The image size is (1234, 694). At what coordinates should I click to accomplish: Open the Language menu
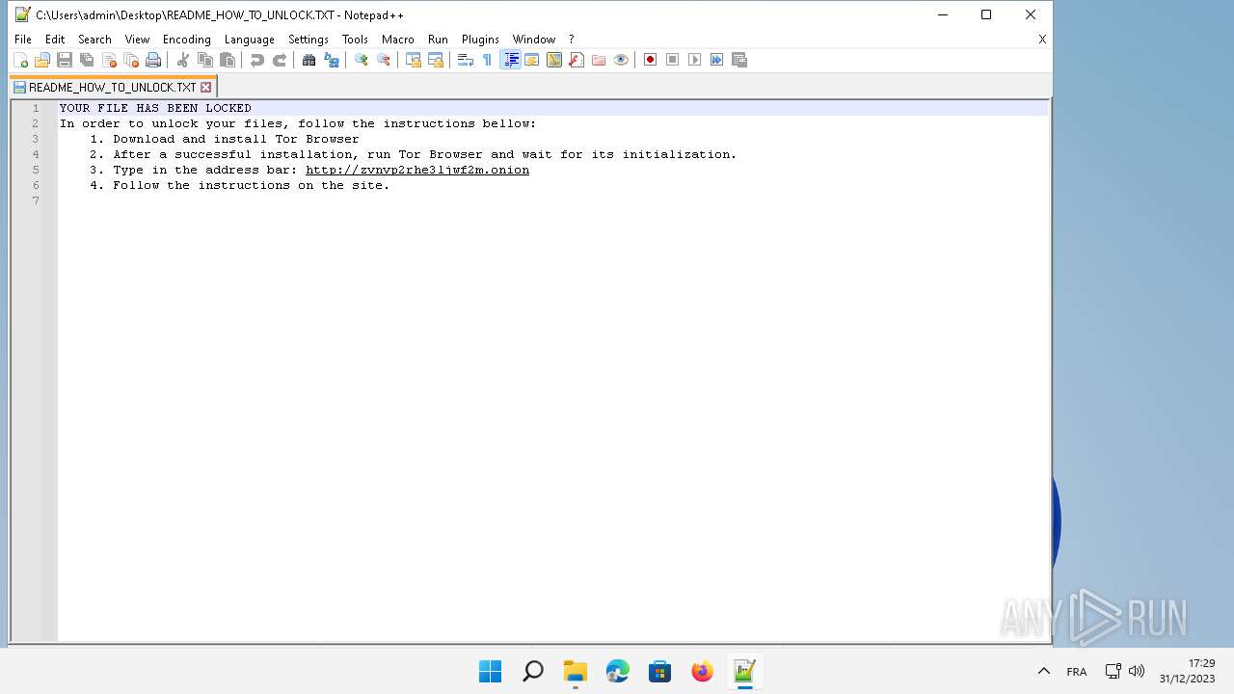[250, 40]
